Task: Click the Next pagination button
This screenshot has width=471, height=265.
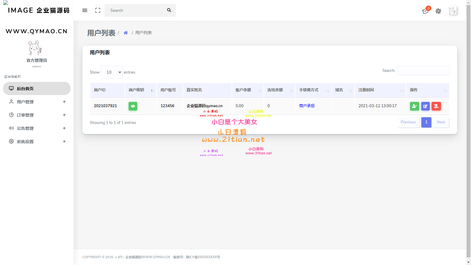Action: coord(441,122)
